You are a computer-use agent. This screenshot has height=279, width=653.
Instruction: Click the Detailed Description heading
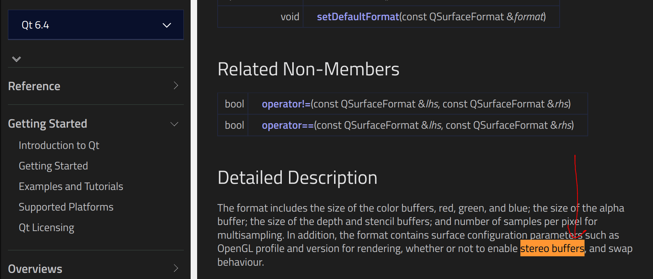point(297,178)
